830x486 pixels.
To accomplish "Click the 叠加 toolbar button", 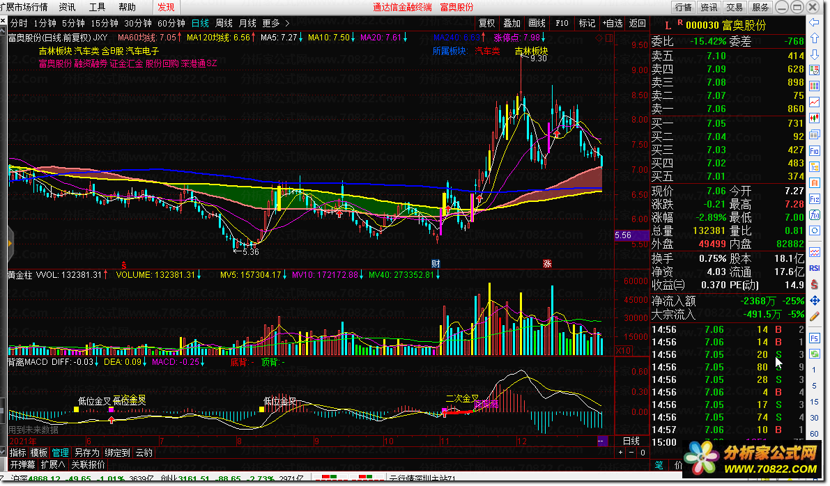I will (512, 23).
